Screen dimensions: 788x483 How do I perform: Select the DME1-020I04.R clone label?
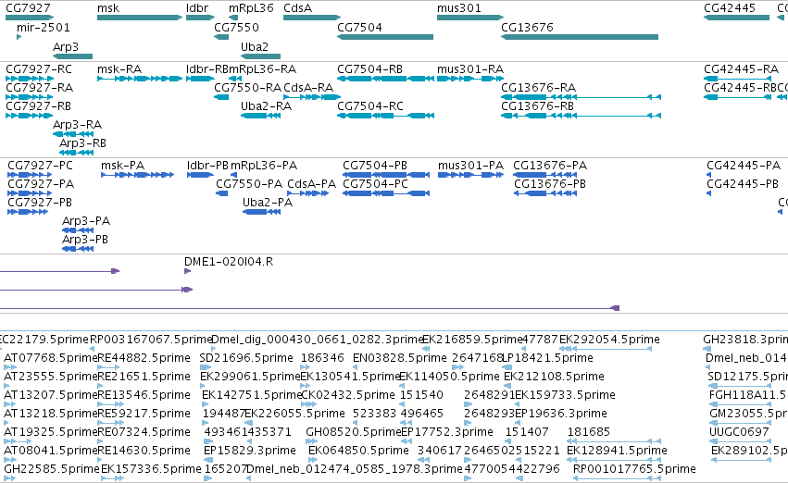tap(229, 262)
